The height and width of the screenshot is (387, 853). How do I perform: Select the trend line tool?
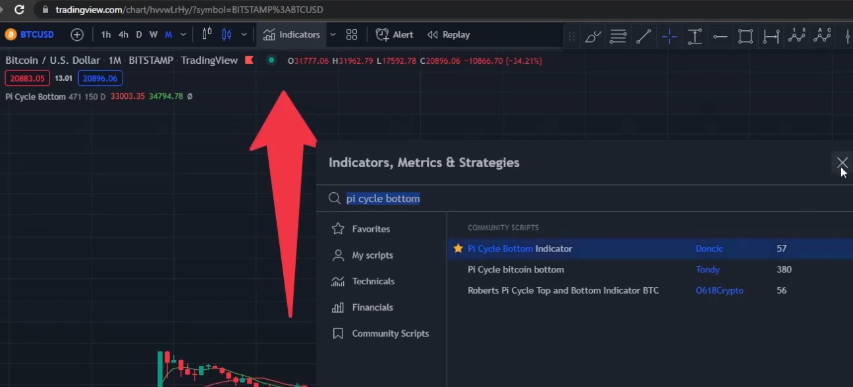point(644,37)
